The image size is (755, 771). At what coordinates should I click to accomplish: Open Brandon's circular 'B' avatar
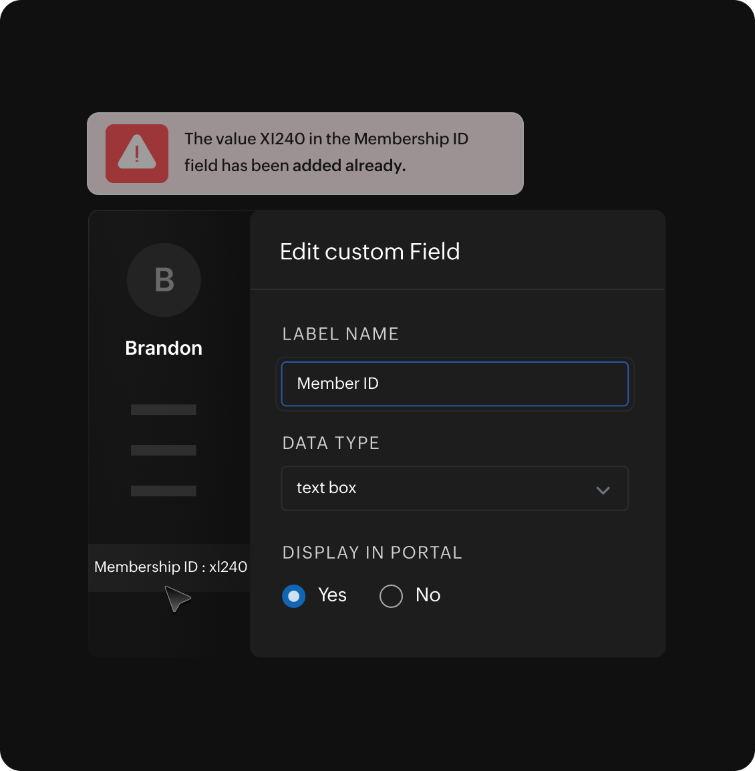click(x=164, y=280)
